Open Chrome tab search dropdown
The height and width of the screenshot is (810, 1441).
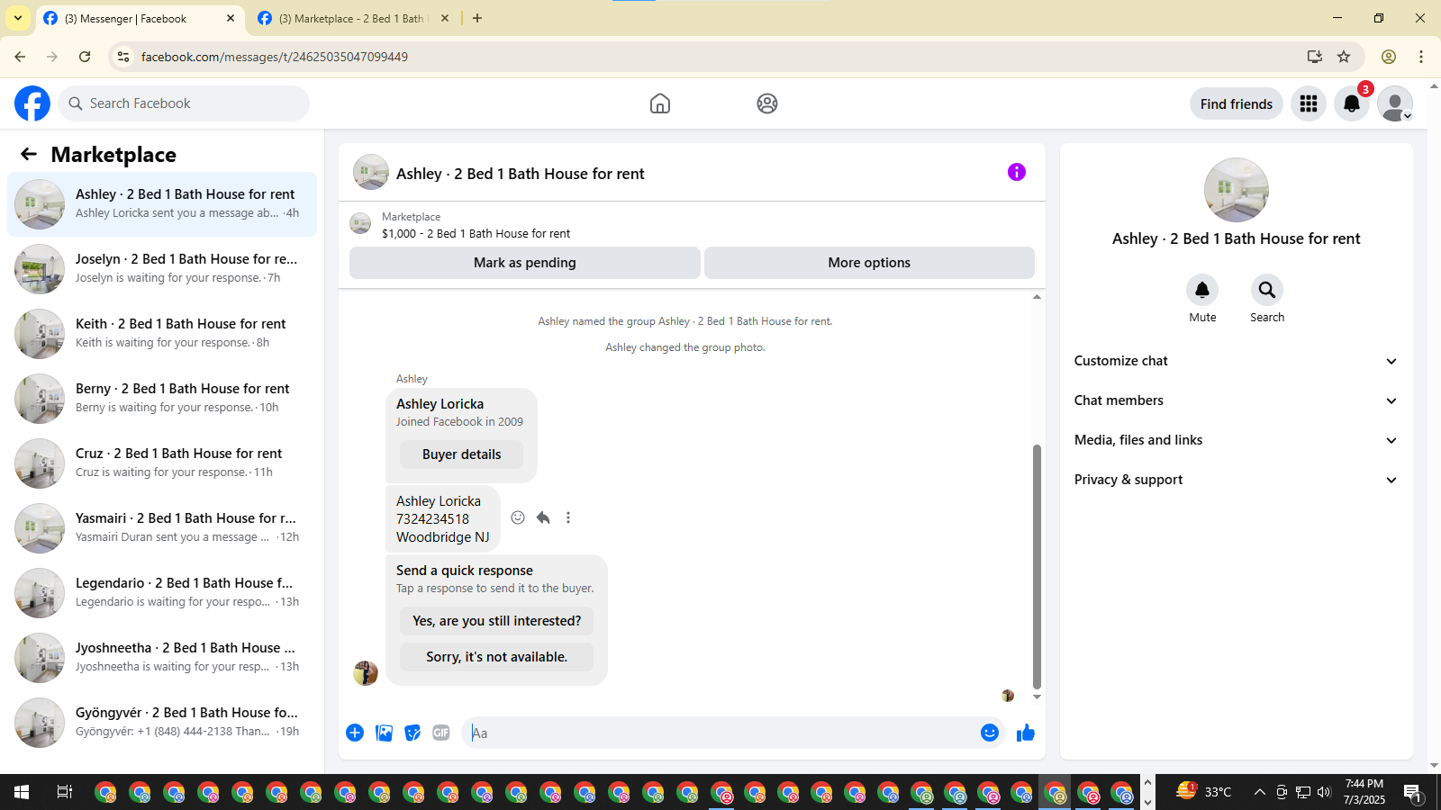(x=18, y=18)
